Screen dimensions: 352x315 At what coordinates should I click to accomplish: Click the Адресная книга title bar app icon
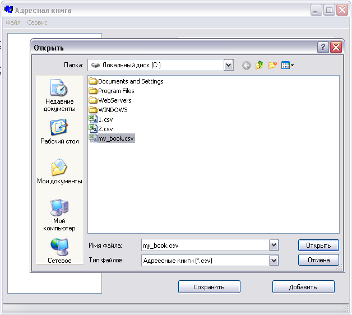(x=8, y=10)
